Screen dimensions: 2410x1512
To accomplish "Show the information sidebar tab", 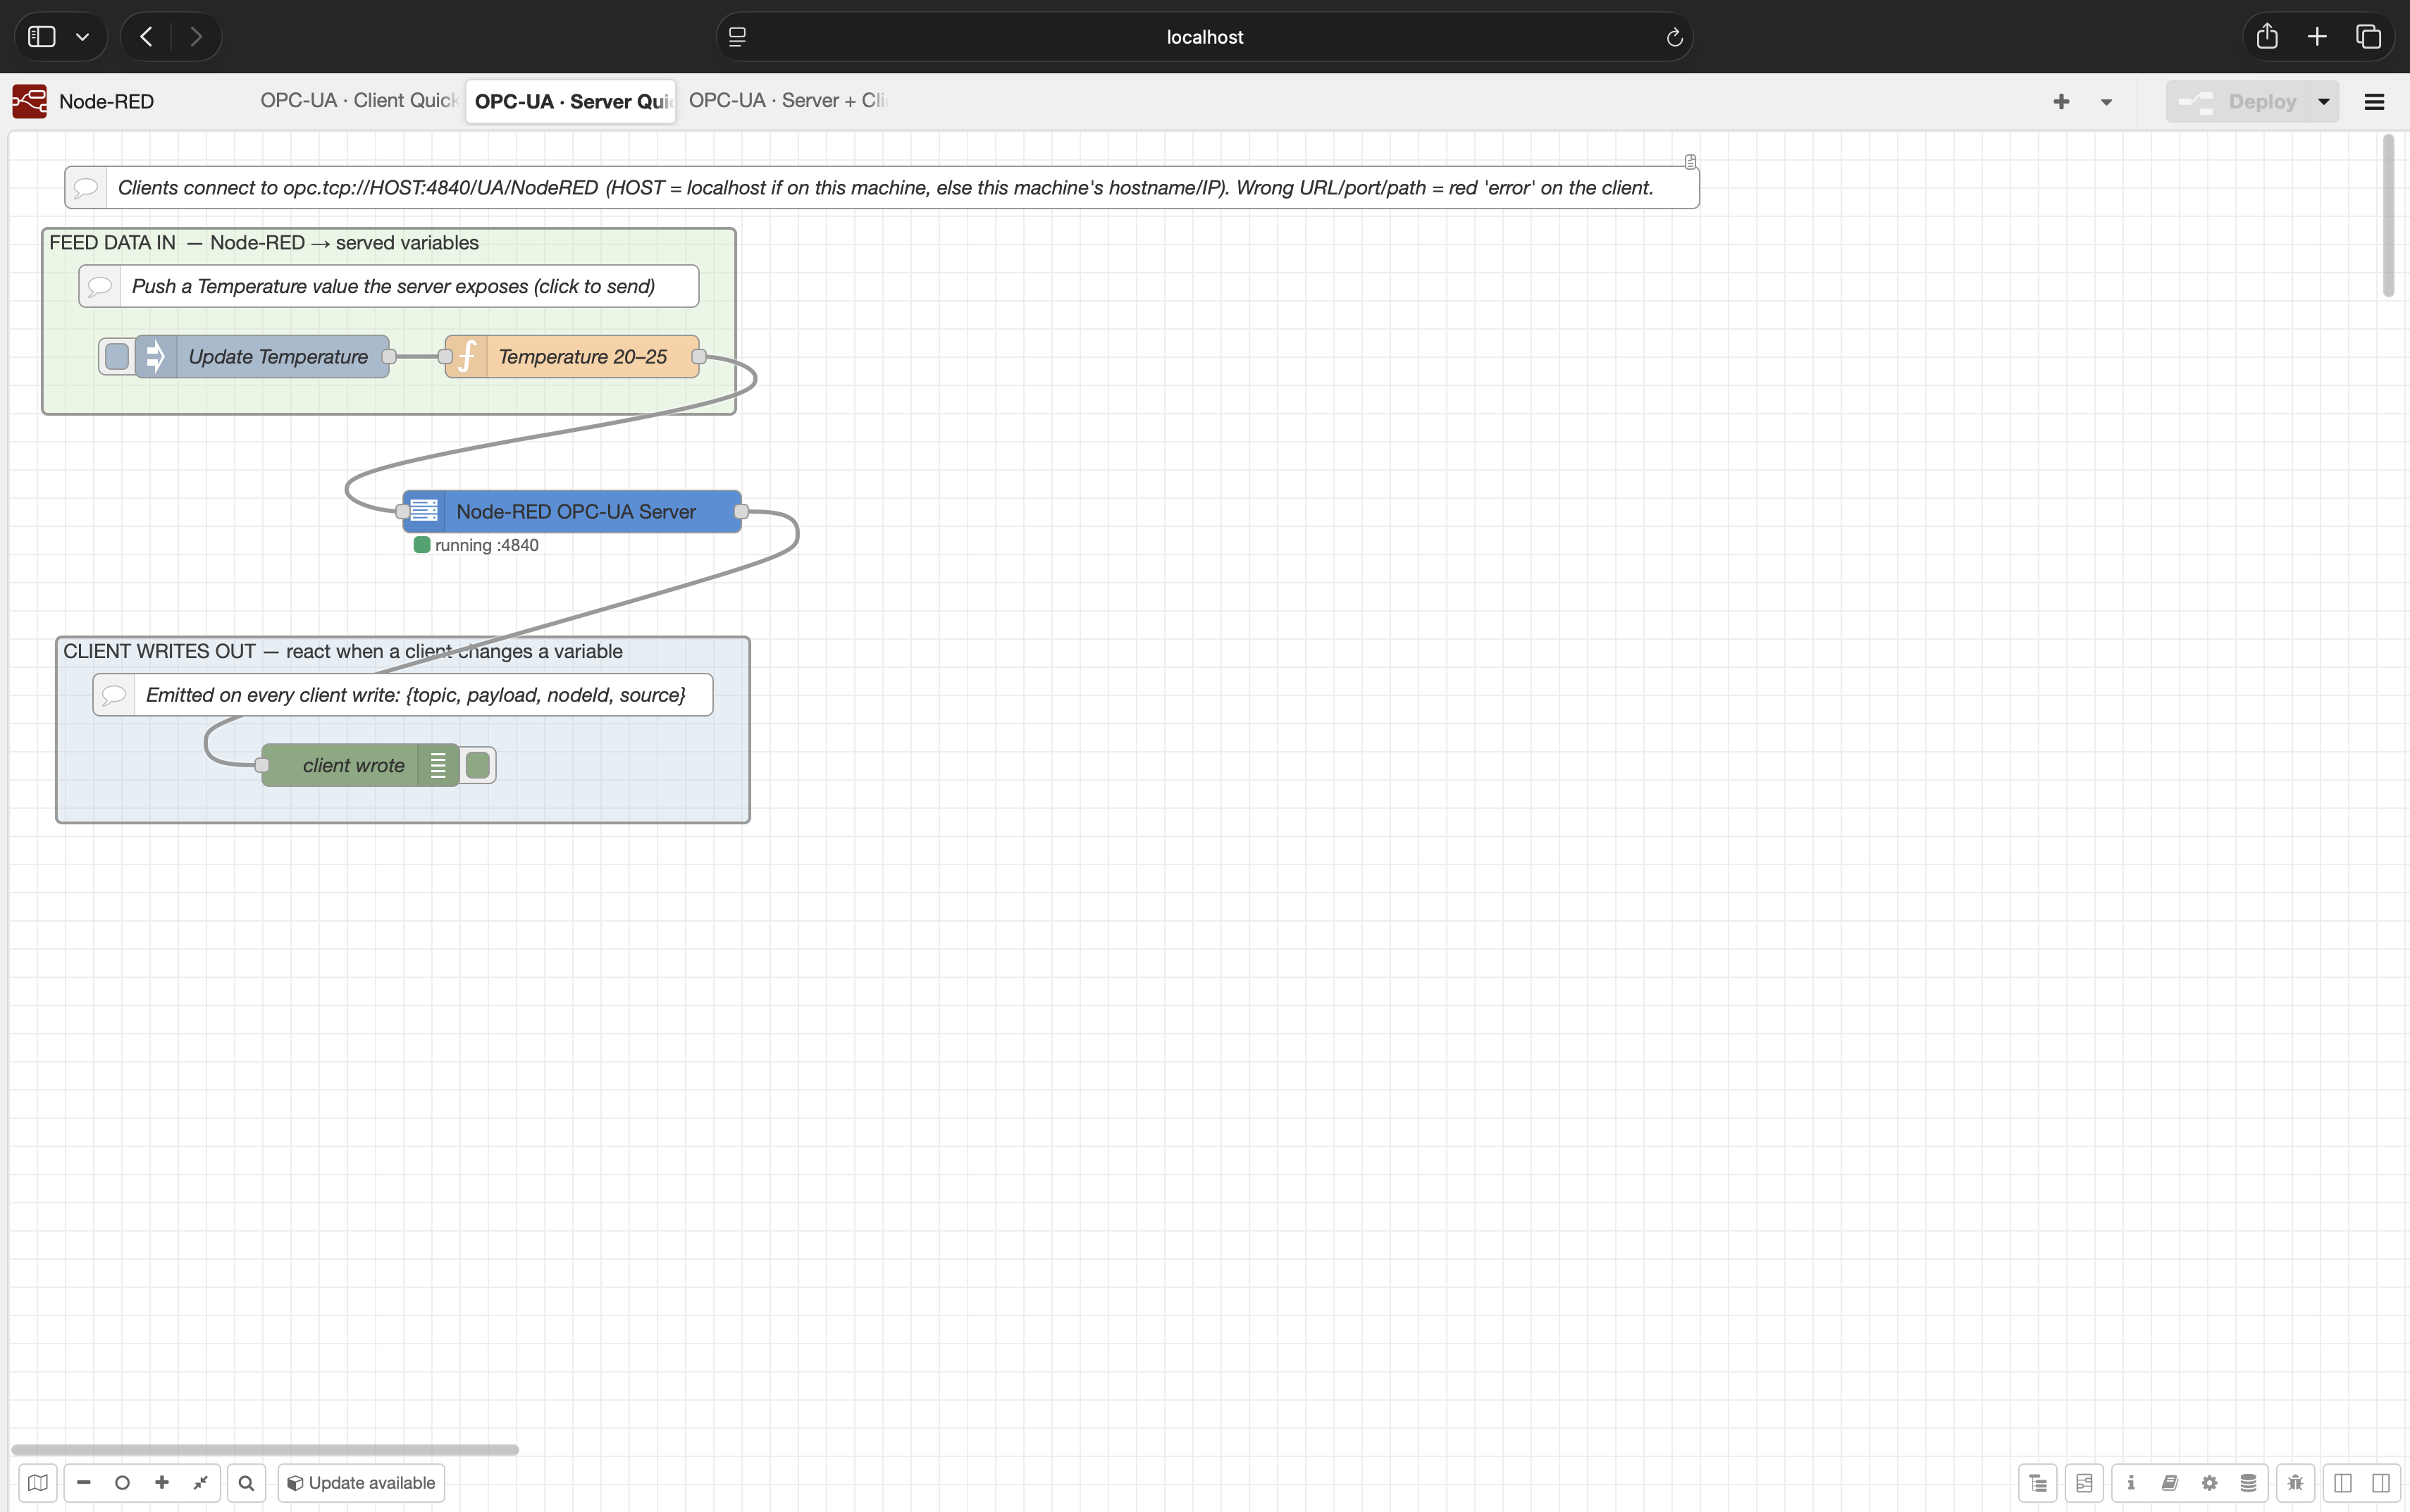I will (2131, 1482).
